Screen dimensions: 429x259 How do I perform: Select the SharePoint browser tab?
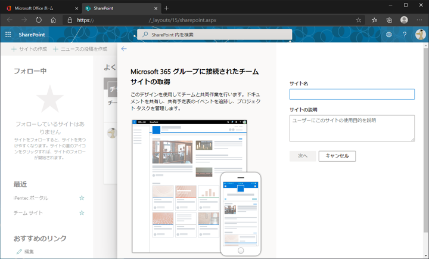tap(120, 8)
